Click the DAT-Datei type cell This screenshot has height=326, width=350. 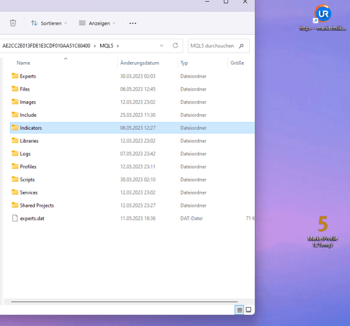pos(192,219)
